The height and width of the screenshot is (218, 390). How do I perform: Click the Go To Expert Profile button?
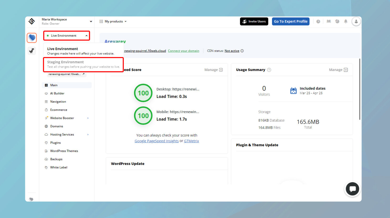tap(291, 21)
